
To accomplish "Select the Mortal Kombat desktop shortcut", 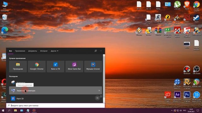I will [x=177, y=19].
